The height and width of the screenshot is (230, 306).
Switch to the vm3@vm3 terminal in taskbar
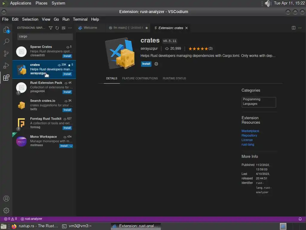point(77,226)
